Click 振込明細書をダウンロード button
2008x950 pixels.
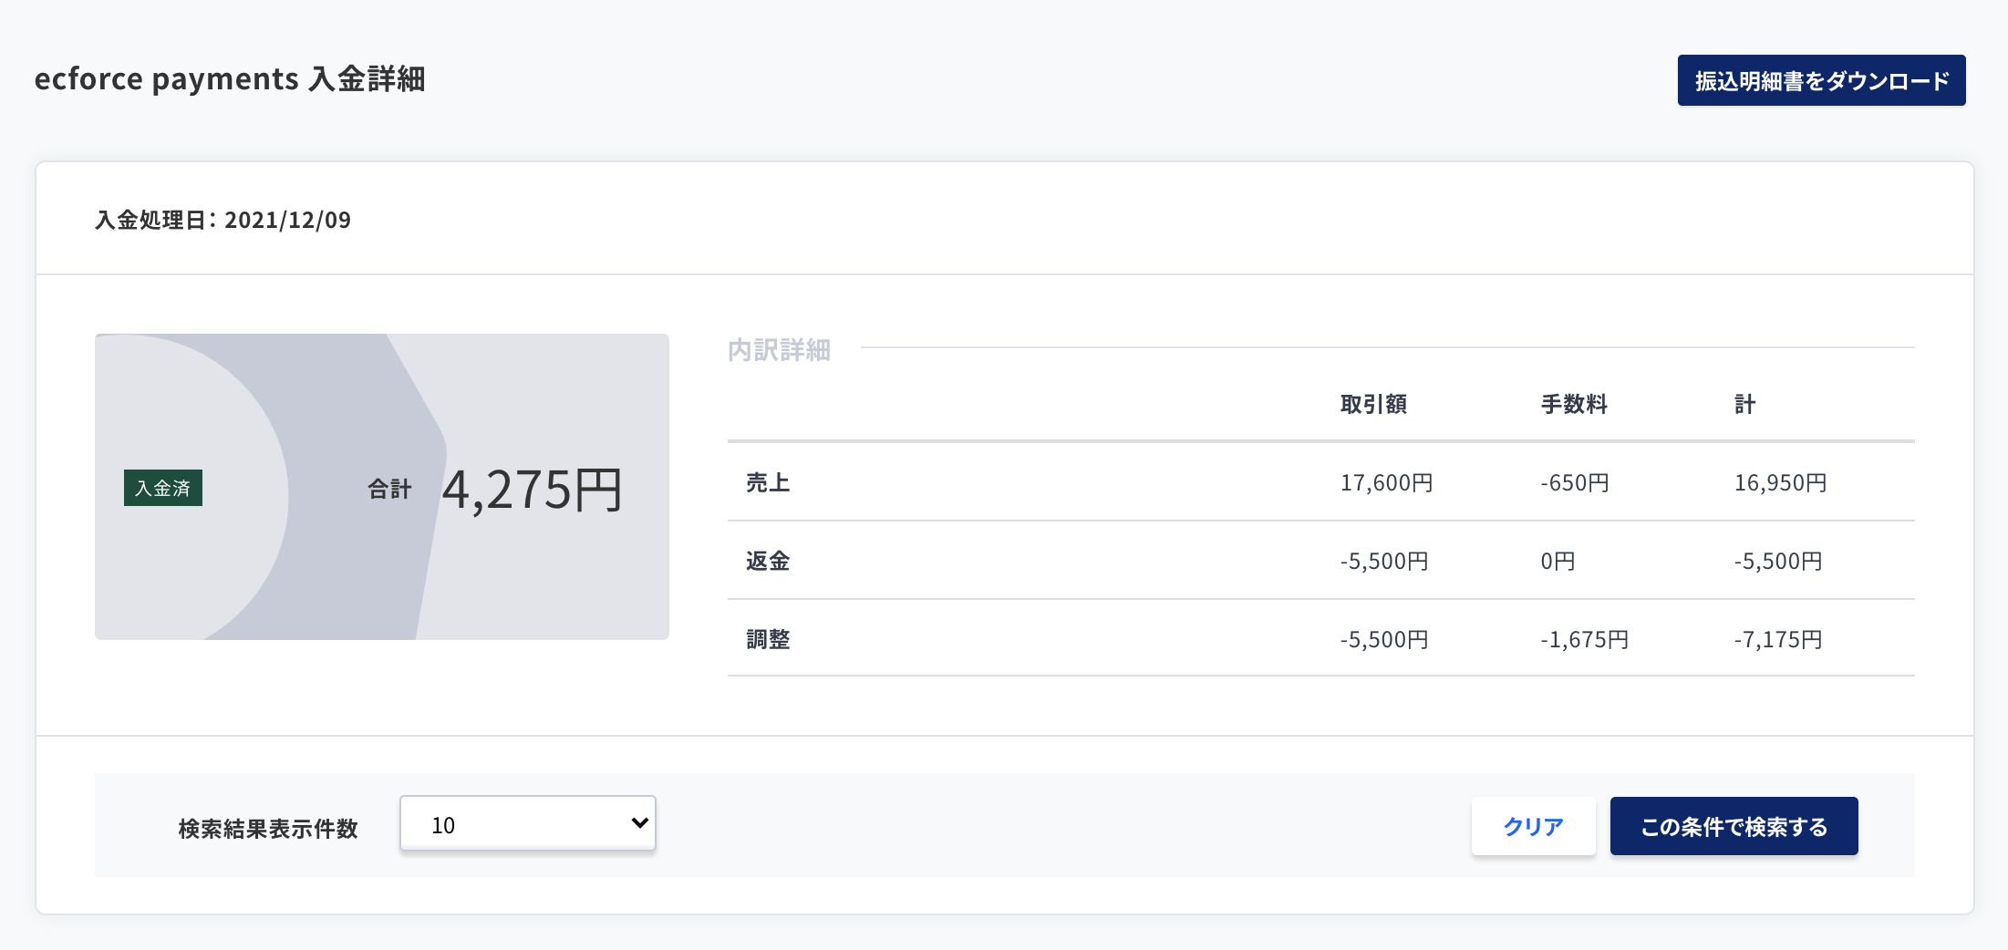click(1821, 80)
